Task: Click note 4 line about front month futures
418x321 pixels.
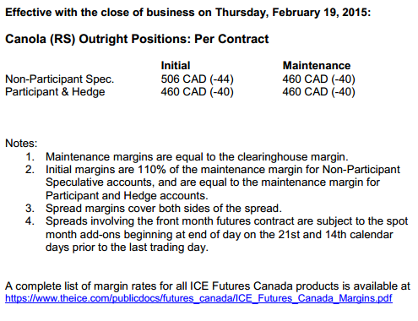Action: (x=226, y=221)
